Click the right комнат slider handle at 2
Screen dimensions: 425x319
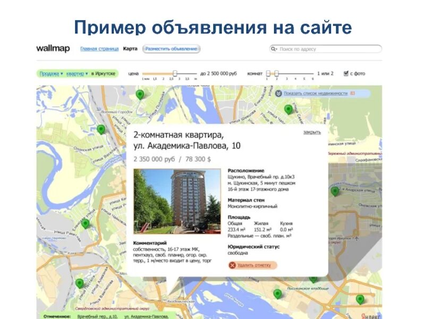(x=276, y=73)
